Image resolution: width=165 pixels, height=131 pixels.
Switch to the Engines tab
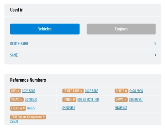(121, 29)
